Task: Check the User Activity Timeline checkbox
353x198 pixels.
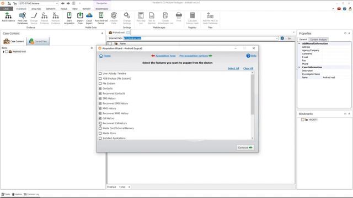Action: [100, 73]
